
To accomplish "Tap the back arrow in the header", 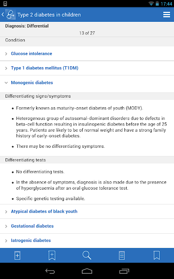I will pos(3,14).
